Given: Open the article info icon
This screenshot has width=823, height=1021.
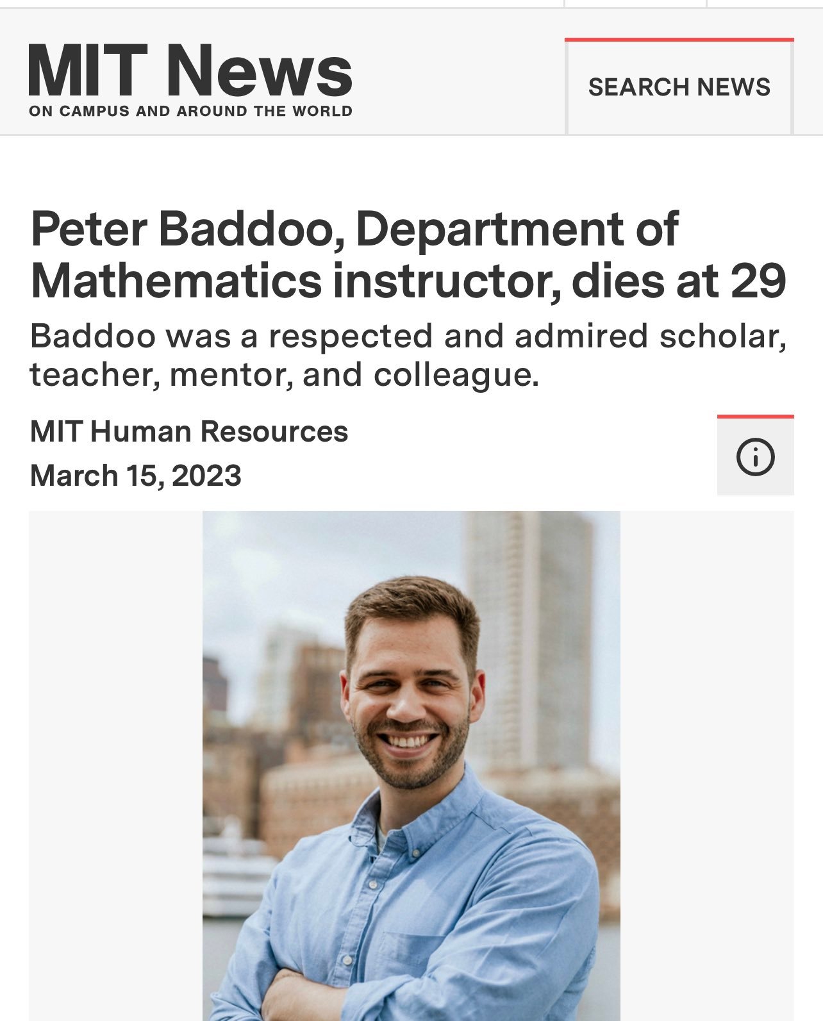Looking at the screenshot, I should pos(755,457).
